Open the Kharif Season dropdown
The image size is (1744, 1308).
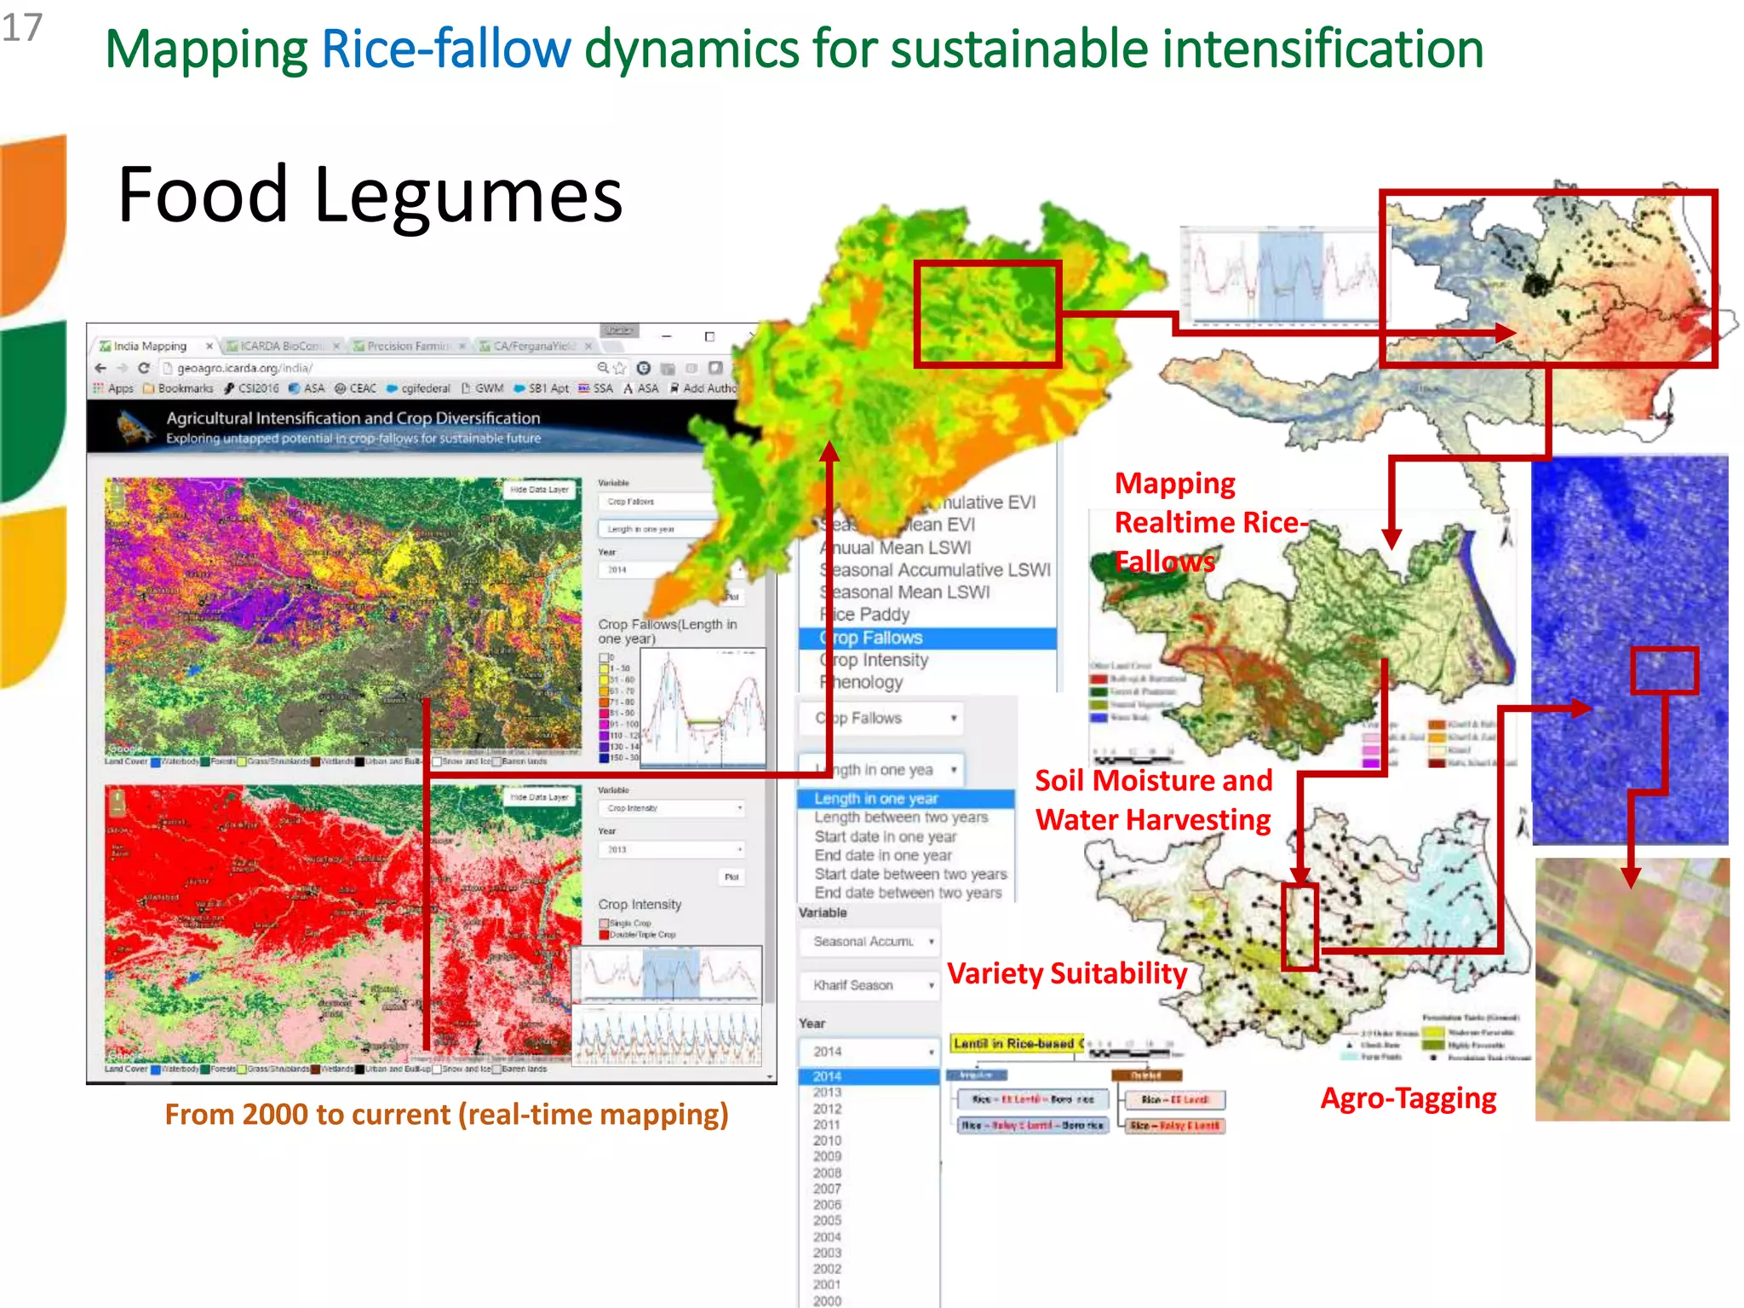(869, 984)
